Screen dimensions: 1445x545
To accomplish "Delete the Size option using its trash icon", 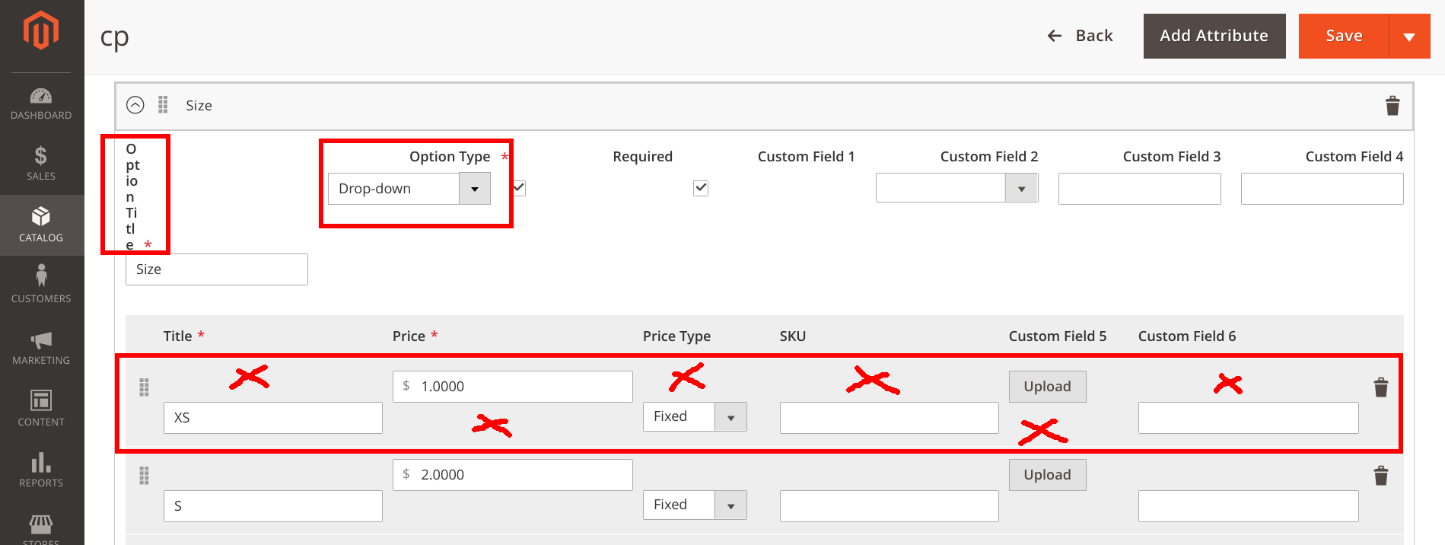I will (x=1393, y=106).
